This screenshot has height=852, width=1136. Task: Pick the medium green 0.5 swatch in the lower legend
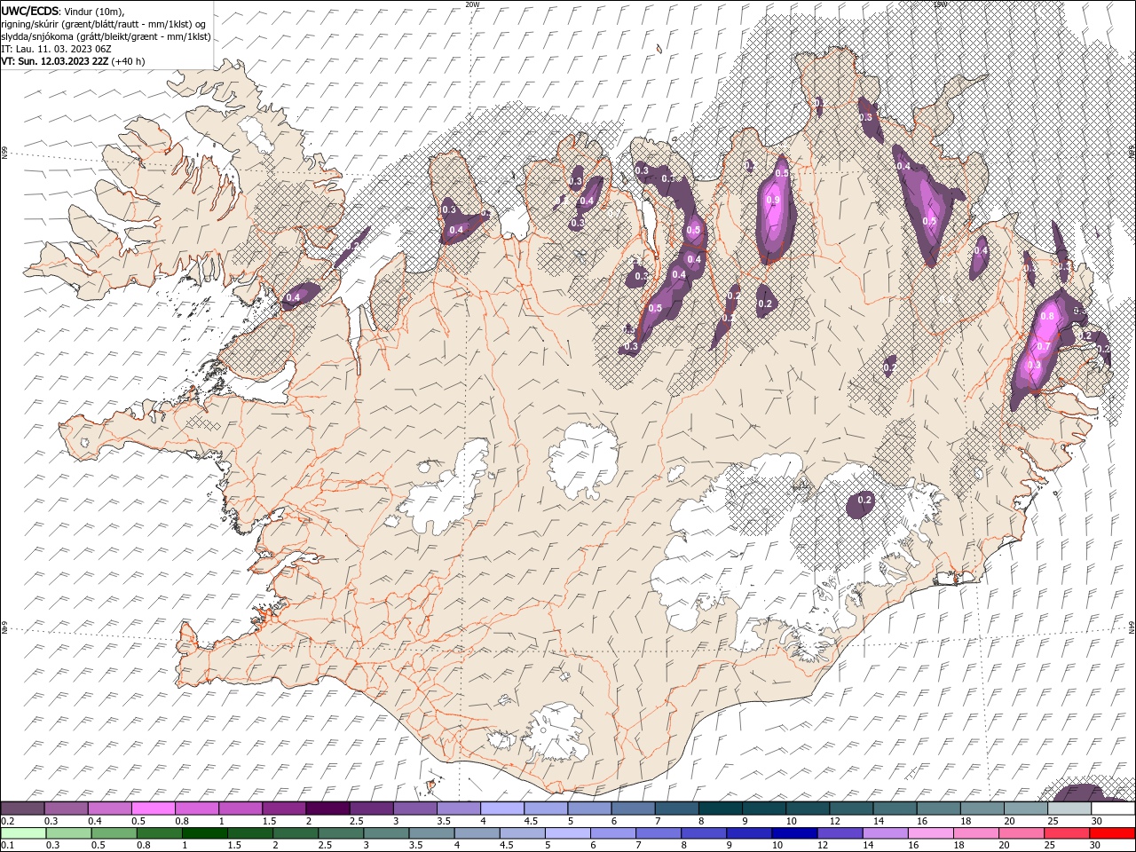click(114, 833)
